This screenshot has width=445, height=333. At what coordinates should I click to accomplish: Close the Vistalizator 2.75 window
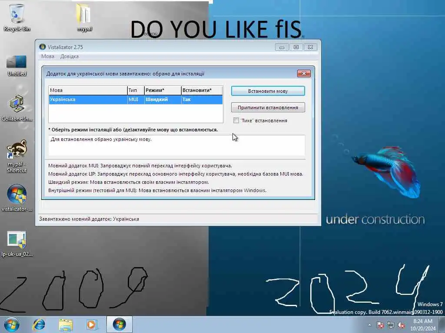(310, 47)
